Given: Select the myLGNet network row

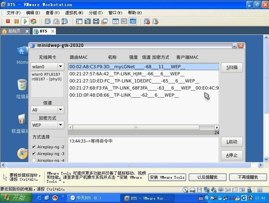Looking at the screenshot, I should point(144,67).
